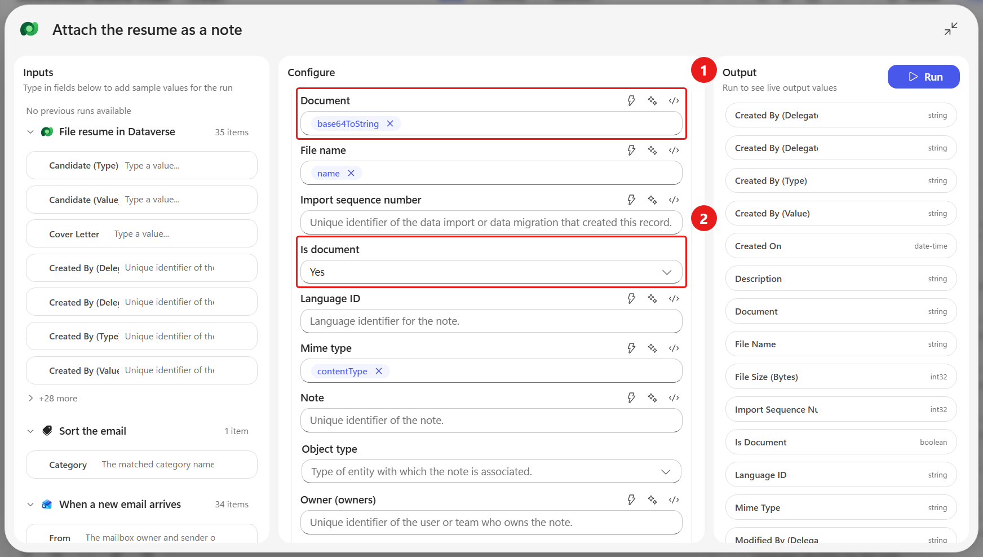Select the File Name output row

coord(841,344)
